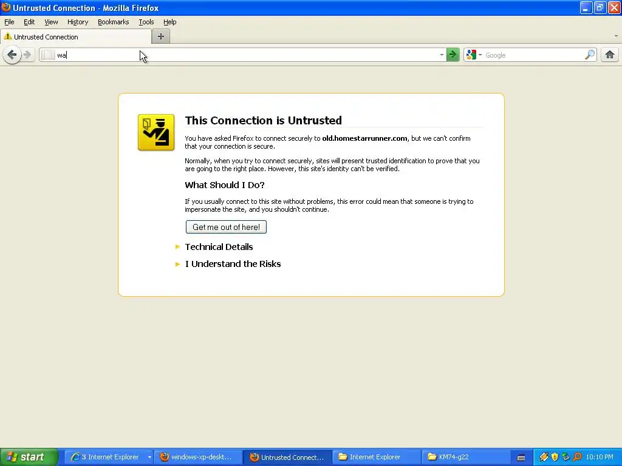
Task: Click This Connection is Untrusted heading
Action: (x=264, y=121)
